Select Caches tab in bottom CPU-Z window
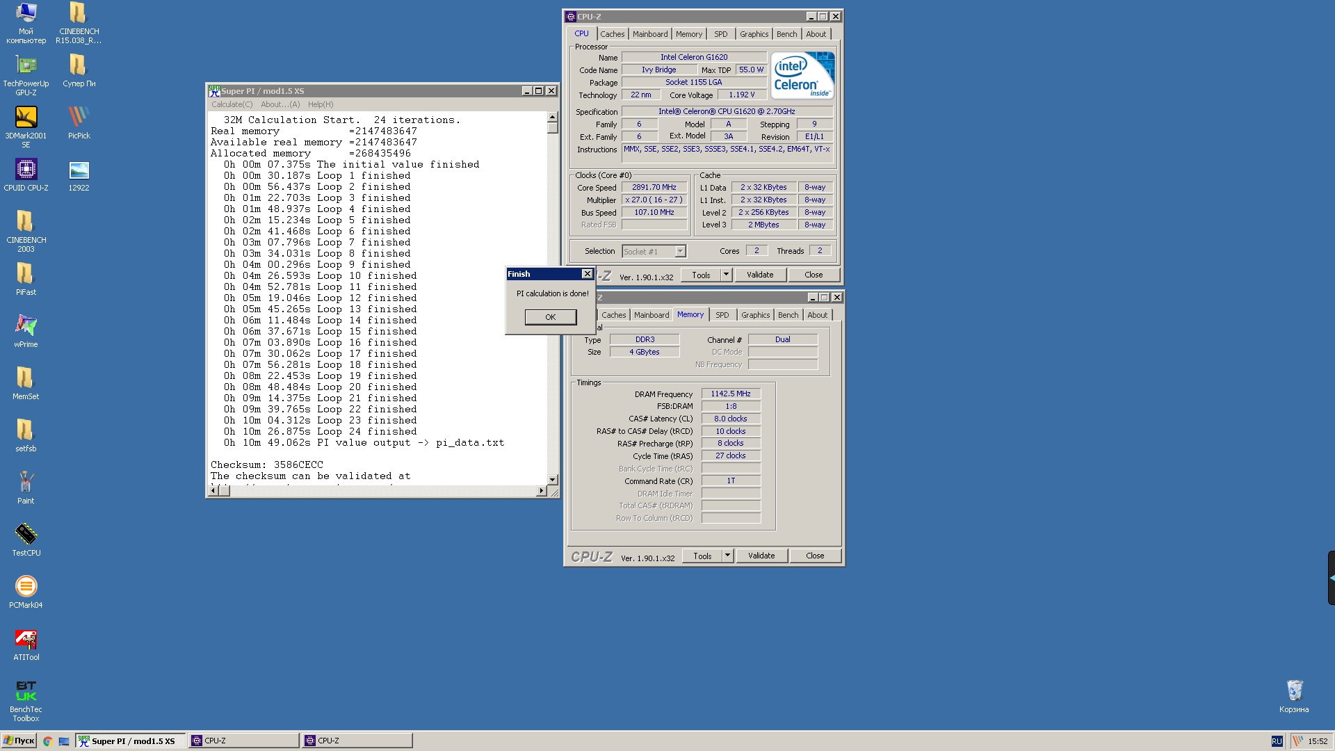 (613, 315)
